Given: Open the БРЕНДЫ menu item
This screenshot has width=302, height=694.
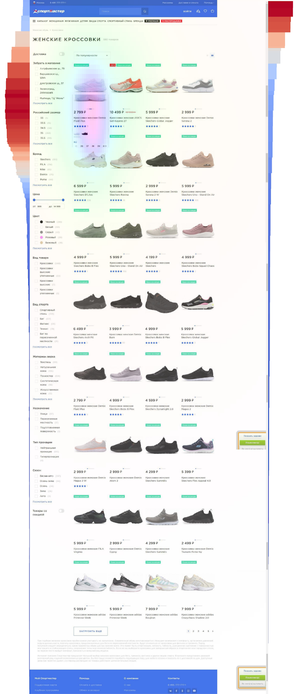Looking at the screenshot, I should tap(138, 21).
